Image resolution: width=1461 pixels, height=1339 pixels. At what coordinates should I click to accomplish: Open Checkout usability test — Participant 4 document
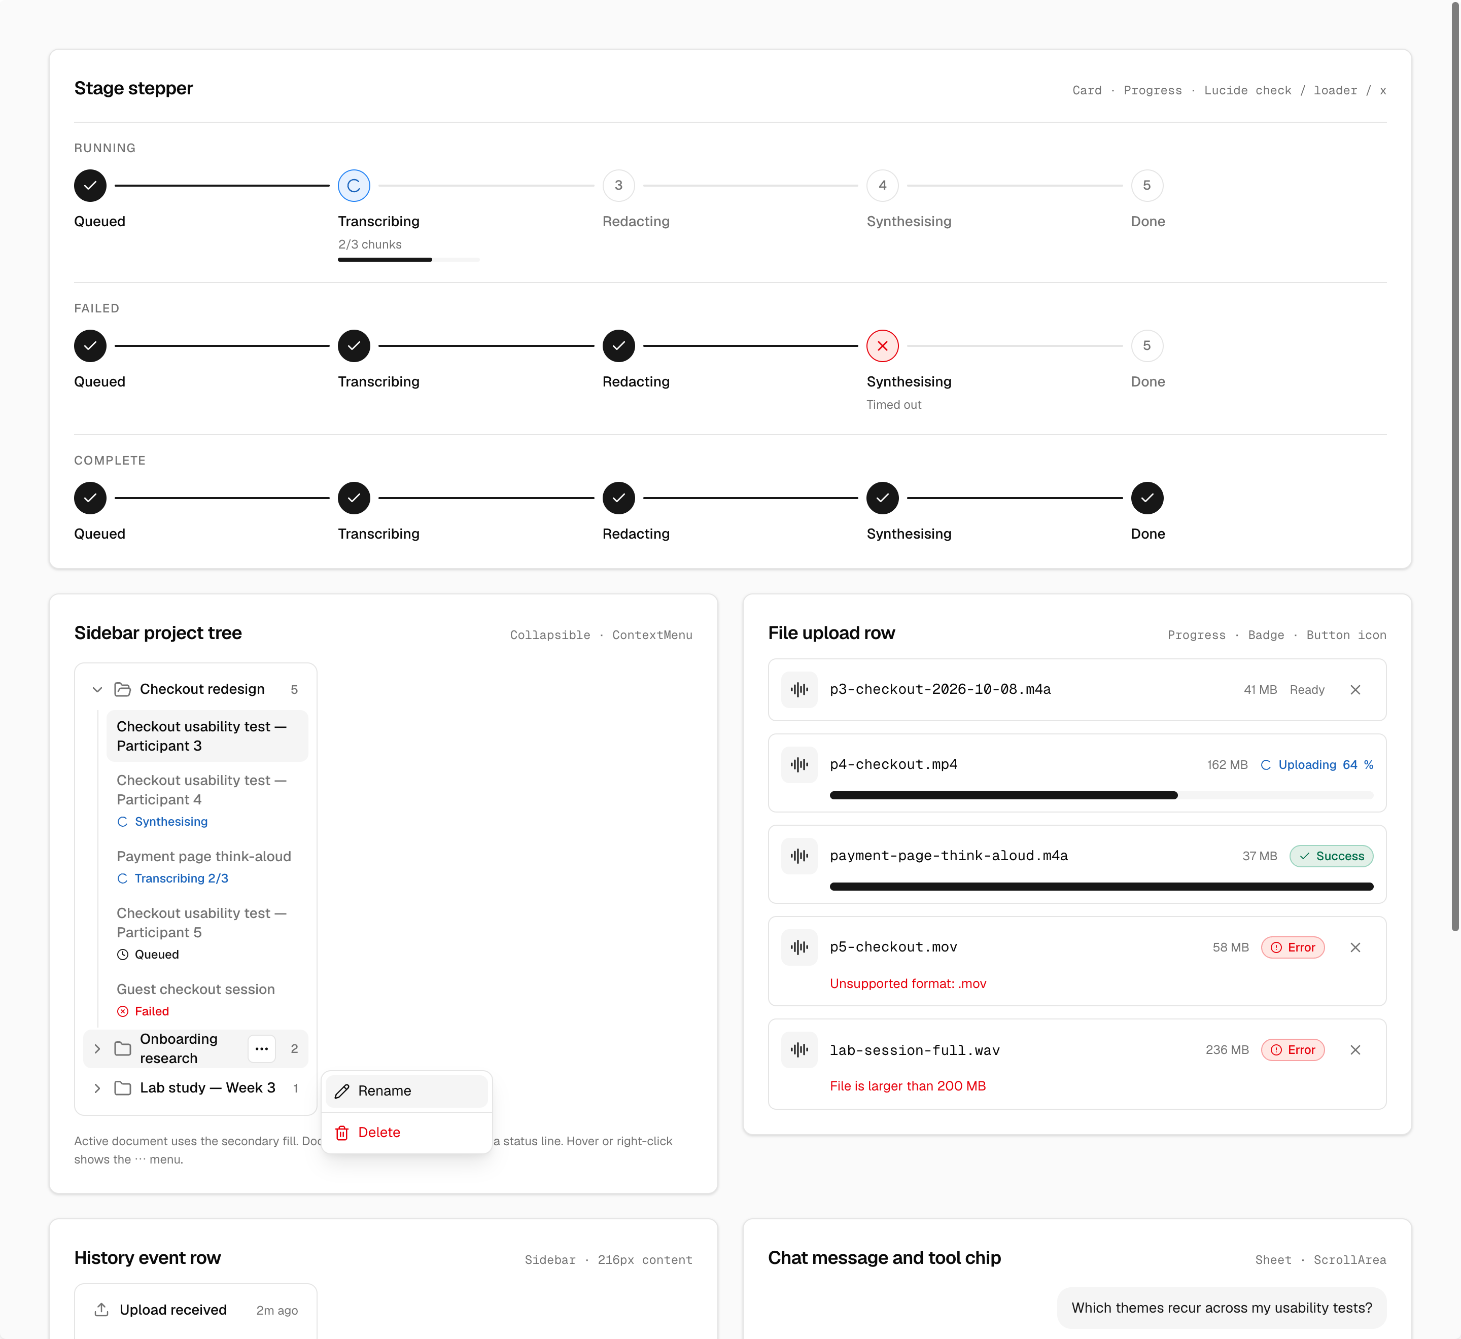207,800
